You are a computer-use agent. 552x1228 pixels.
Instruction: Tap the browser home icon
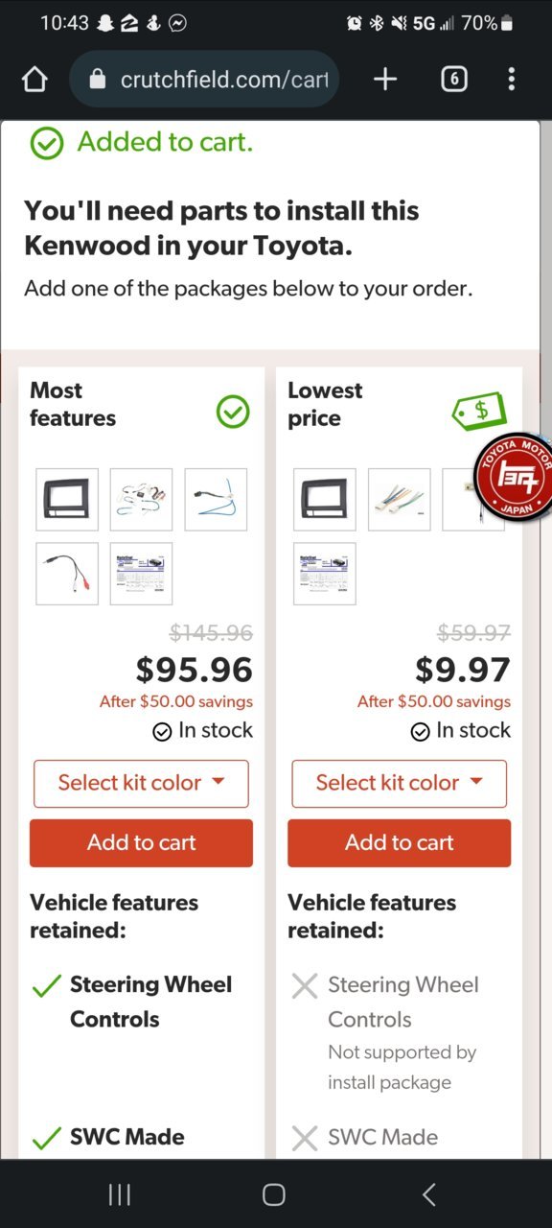point(34,80)
